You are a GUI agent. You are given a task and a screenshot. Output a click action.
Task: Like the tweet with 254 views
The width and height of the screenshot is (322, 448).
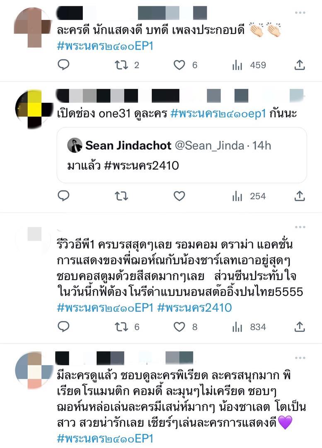[179, 196]
